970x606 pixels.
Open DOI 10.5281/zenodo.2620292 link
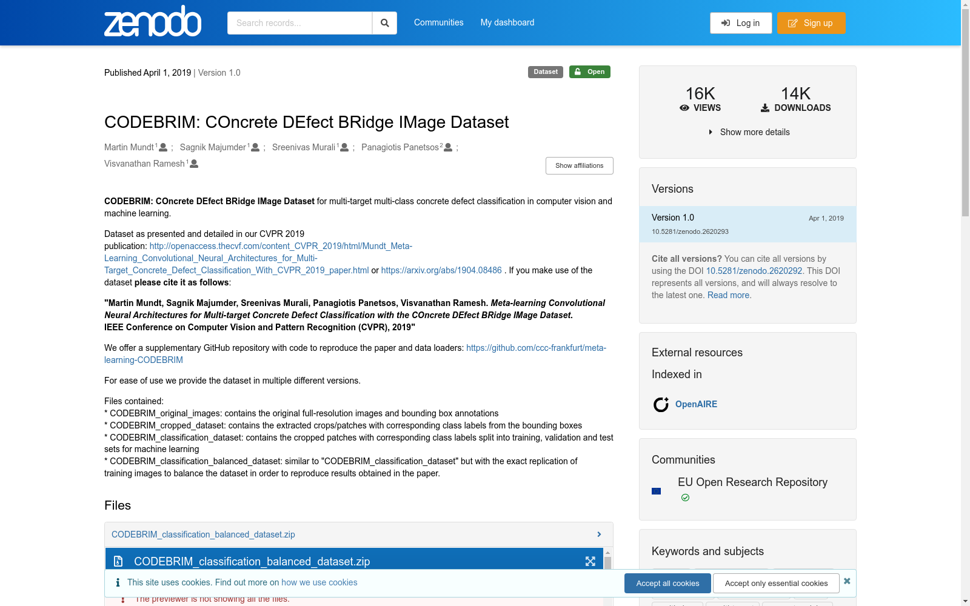pyautogui.click(x=754, y=271)
